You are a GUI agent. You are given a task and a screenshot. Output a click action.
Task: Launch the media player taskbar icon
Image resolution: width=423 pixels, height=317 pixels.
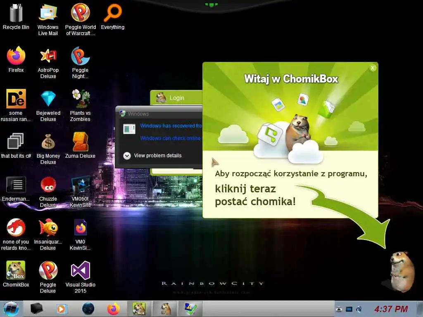[62, 309]
